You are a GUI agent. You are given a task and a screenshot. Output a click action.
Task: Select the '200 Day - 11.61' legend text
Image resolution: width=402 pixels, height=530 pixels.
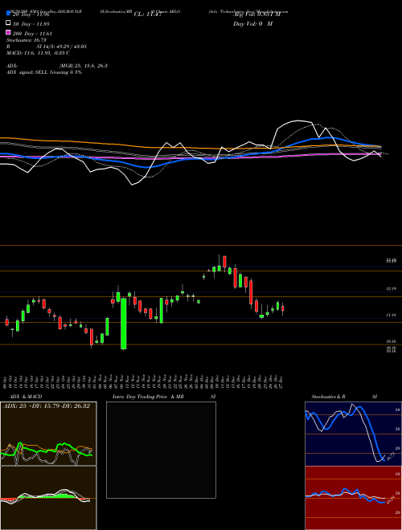point(32,34)
